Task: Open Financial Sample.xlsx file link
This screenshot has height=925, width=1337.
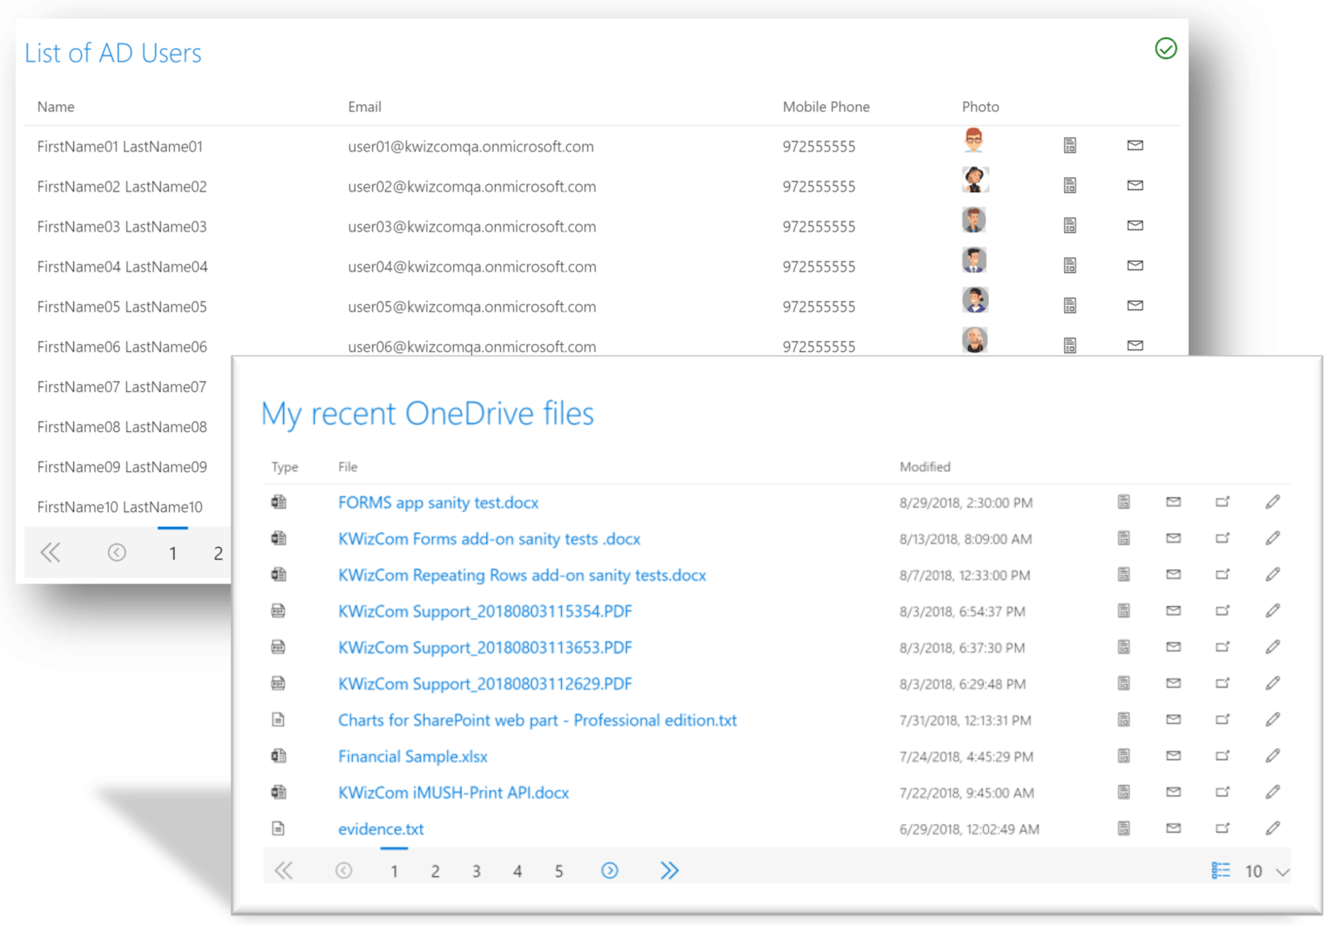Action: pyautogui.click(x=412, y=756)
